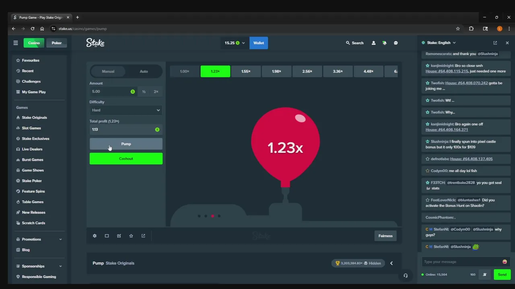Switch to Auto betting mode

pyautogui.click(x=144, y=71)
